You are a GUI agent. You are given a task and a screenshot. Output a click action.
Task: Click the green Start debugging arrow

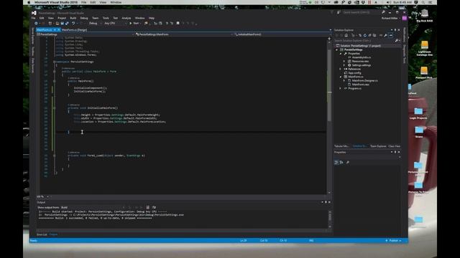[x=131, y=23]
